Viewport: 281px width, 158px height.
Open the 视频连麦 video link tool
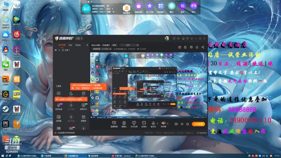click(x=59, y=107)
